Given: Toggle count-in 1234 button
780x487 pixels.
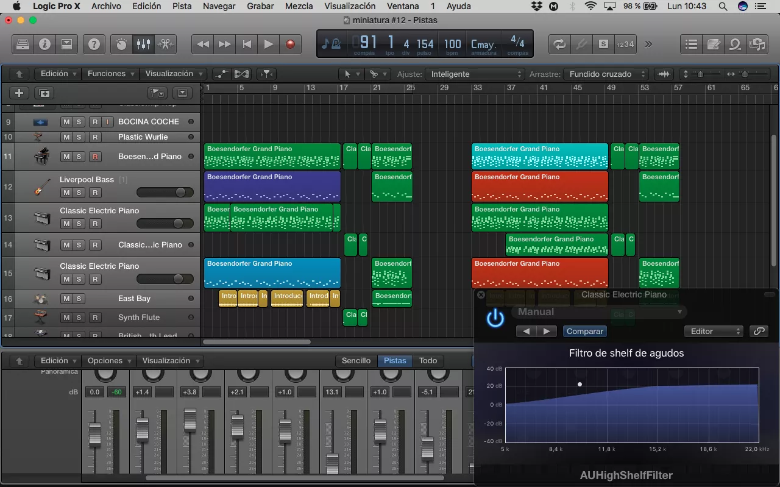Looking at the screenshot, I should point(625,44).
